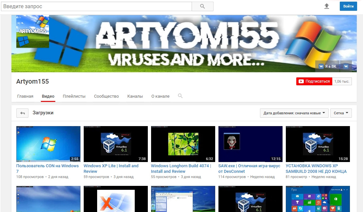Open the 'Я в ВК' banner link
Screen dimensions: 363x212
pos(327,66)
